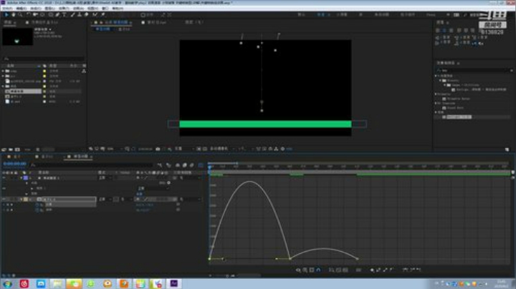Select the Eraser tool
The height and width of the screenshot is (289, 516).
(86, 15)
